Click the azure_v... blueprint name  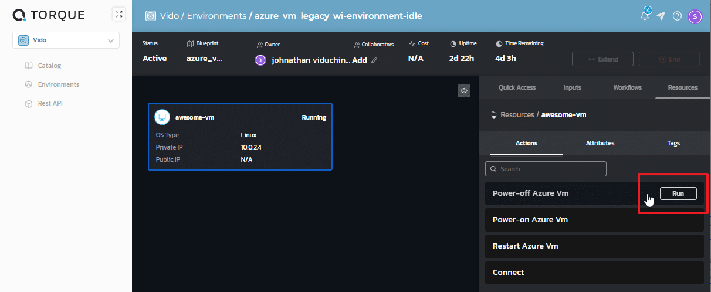pyautogui.click(x=204, y=59)
